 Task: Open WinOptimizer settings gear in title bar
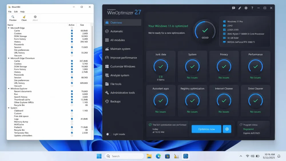click(x=246, y=8)
